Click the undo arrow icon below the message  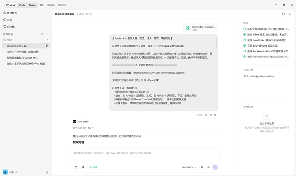[x=215, y=115]
